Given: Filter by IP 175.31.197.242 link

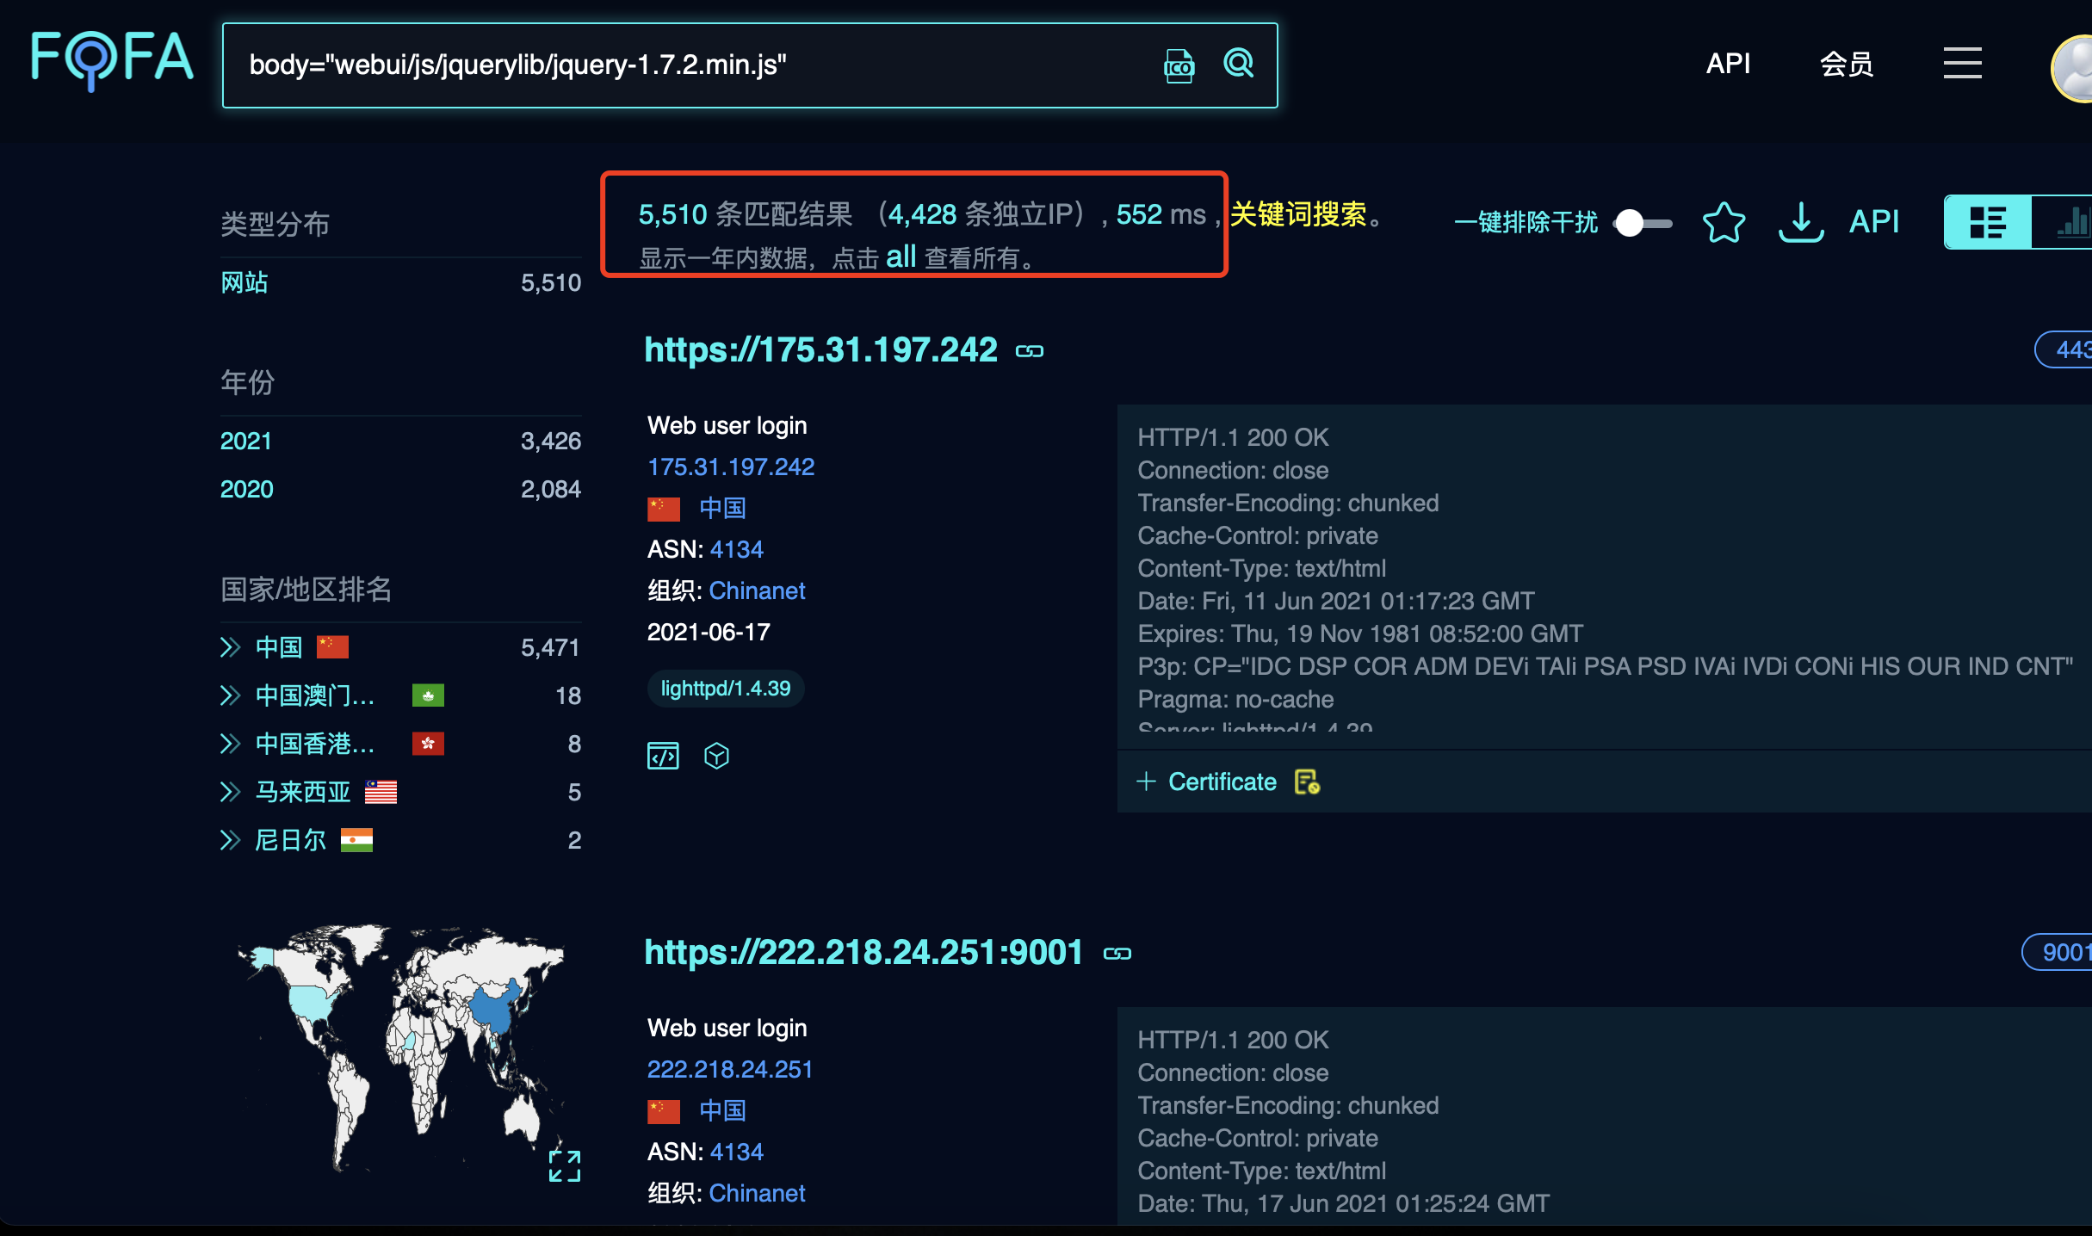Looking at the screenshot, I should click(731, 467).
